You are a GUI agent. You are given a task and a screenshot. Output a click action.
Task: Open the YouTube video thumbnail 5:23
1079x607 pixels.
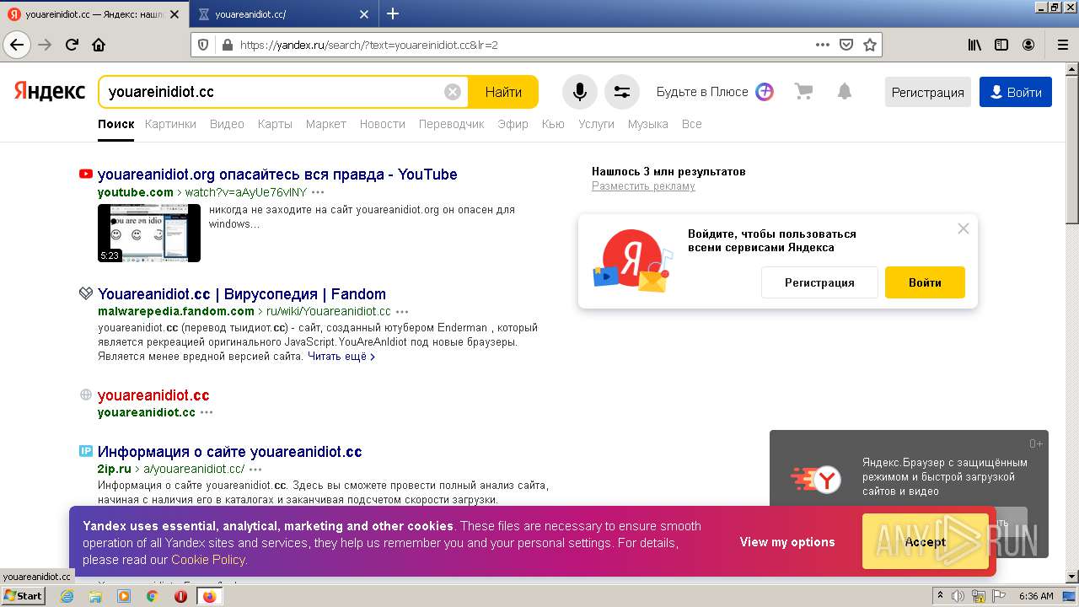coord(149,233)
